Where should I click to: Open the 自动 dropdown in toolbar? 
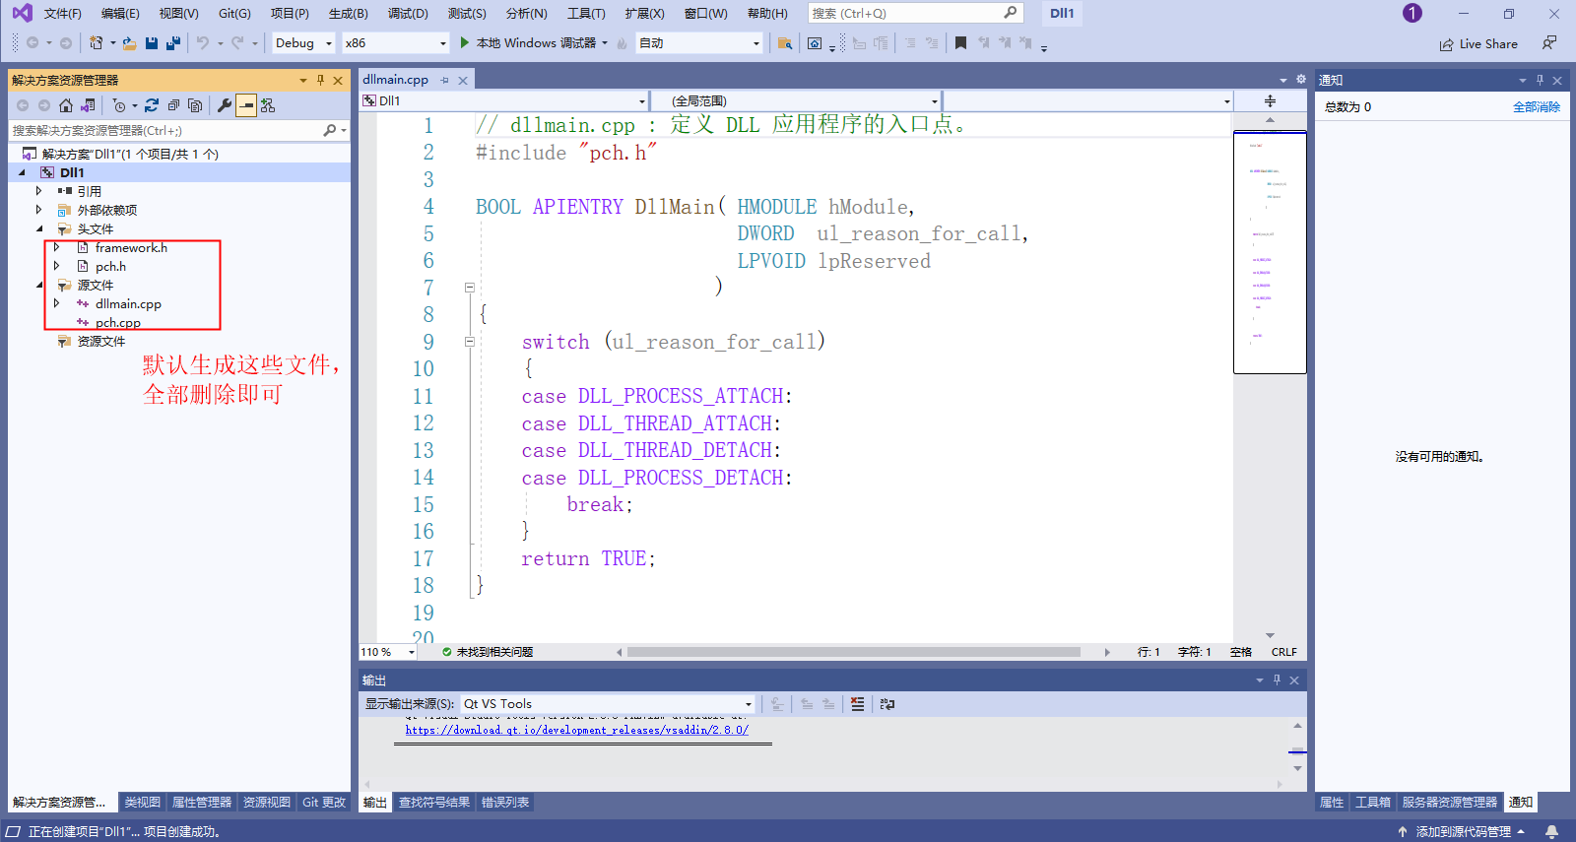click(x=698, y=43)
